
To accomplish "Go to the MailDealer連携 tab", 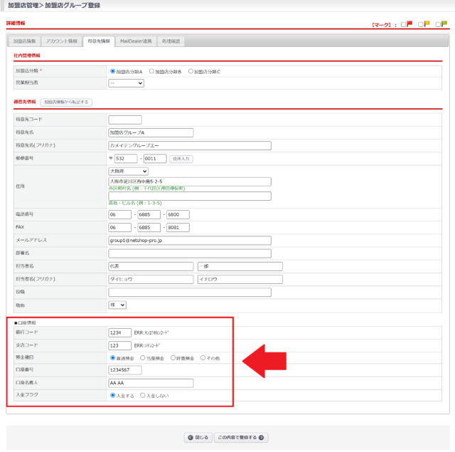I will (x=136, y=41).
